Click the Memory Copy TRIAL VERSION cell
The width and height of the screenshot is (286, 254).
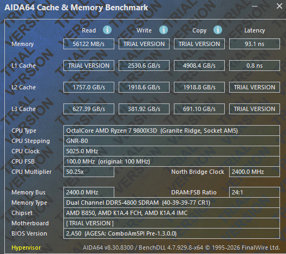point(199,44)
